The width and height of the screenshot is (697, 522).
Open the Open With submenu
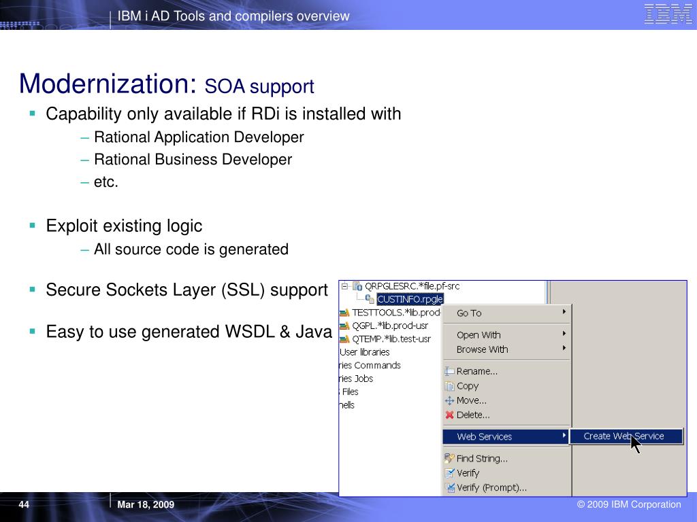[506, 334]
